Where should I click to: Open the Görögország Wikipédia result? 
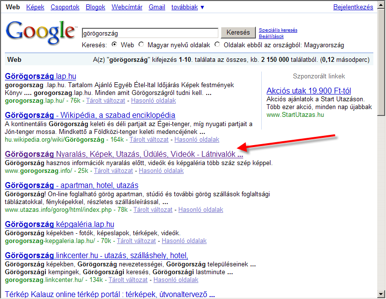click(x=90, y=115)
